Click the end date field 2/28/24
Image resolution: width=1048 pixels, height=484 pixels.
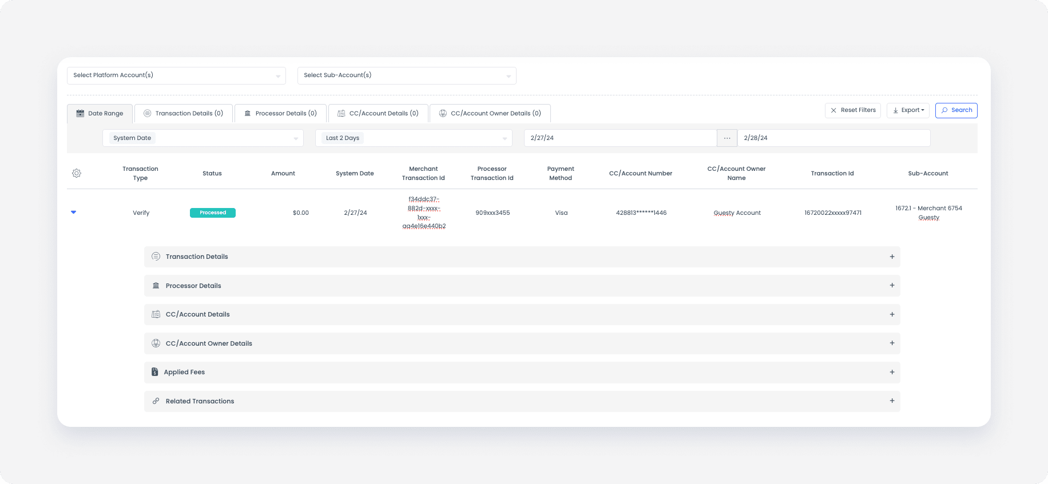coord(833,138)
